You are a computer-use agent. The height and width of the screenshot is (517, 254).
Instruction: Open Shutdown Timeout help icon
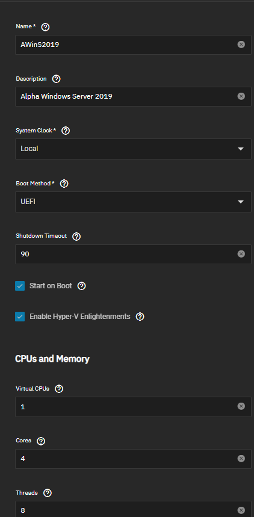[76, 236]
